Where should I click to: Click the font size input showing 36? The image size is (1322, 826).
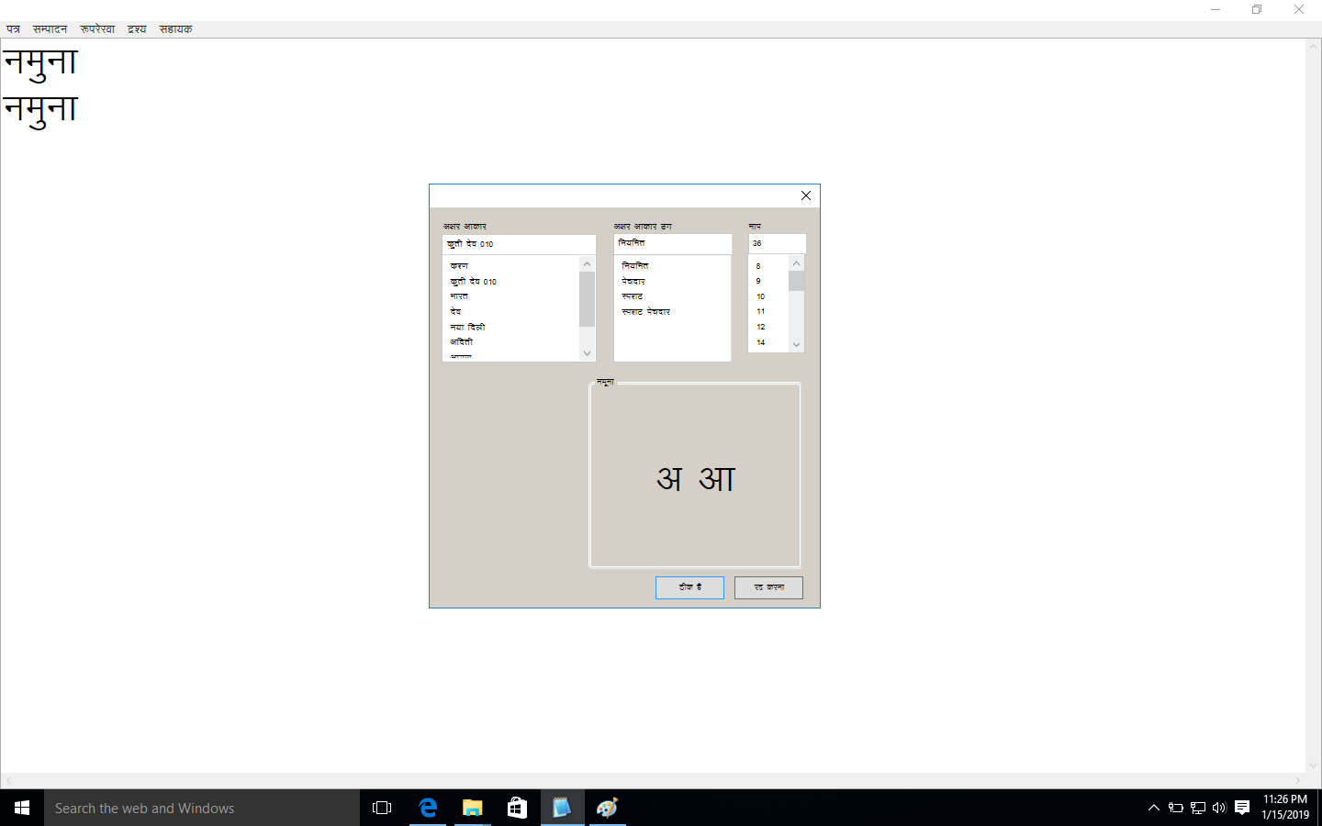click(x=777, y=243)
